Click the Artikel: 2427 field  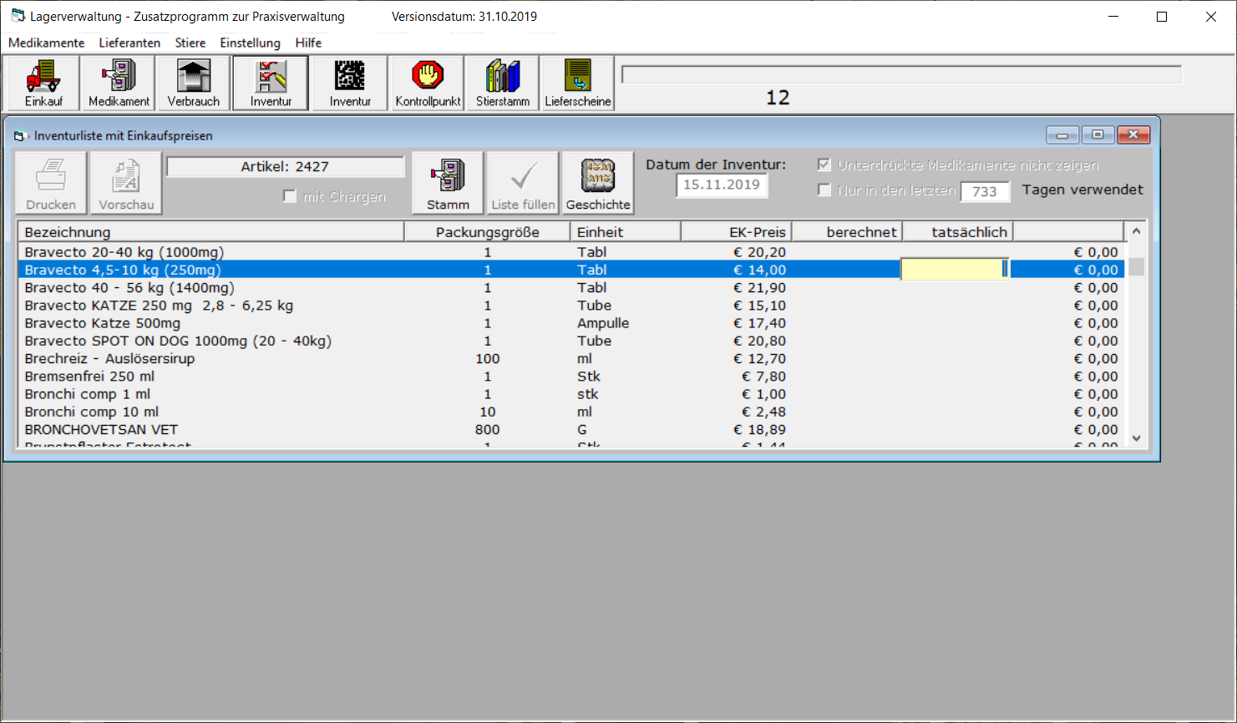[285, 167]
